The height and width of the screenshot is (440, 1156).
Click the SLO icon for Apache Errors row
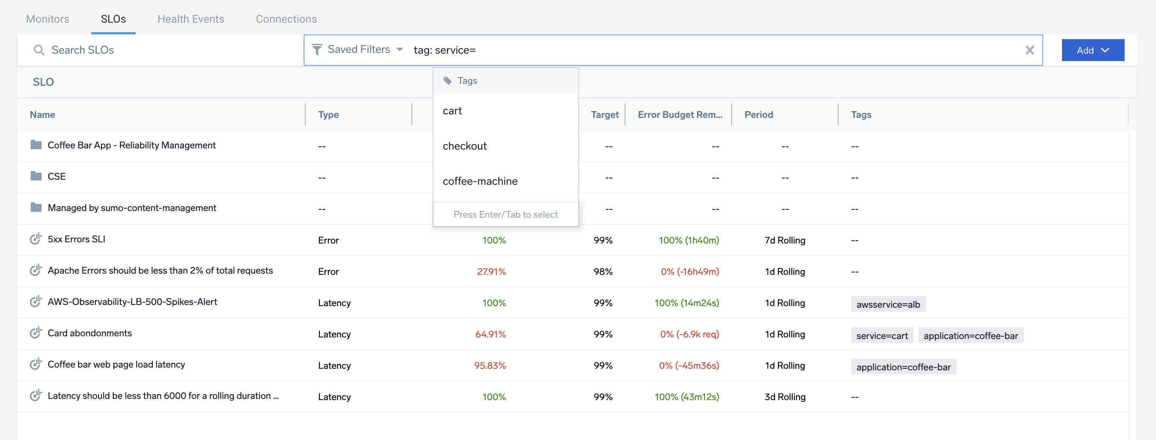point(36,270)
